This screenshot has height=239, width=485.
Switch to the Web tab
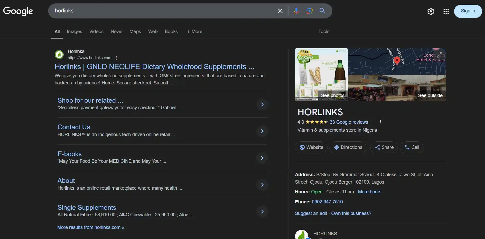[153, 31]
